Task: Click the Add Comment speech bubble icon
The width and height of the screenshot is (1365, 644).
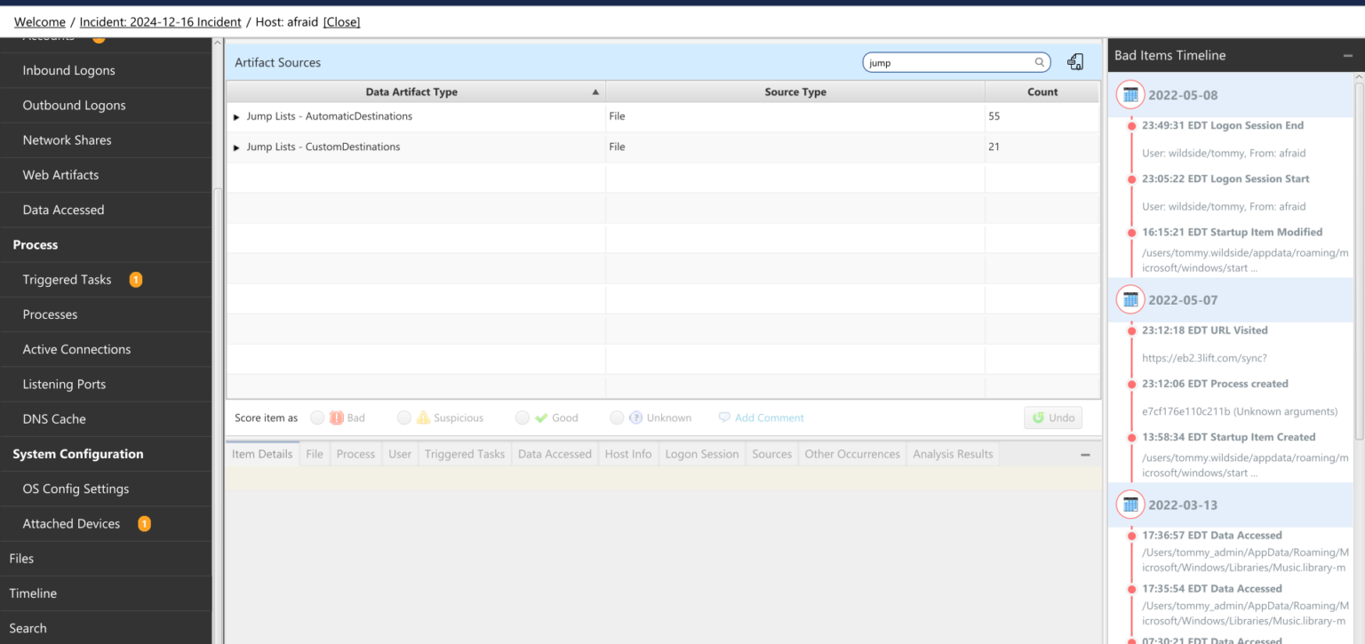Action: pyautogui.click(x=724, y=417)
